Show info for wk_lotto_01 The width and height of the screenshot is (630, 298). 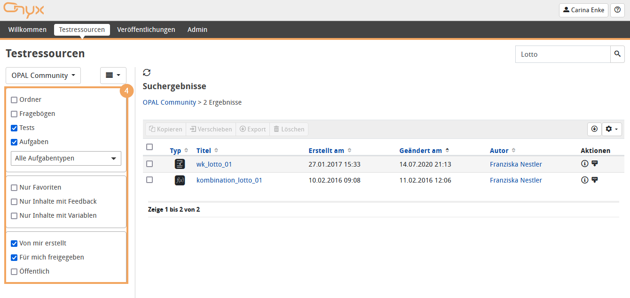584,164
